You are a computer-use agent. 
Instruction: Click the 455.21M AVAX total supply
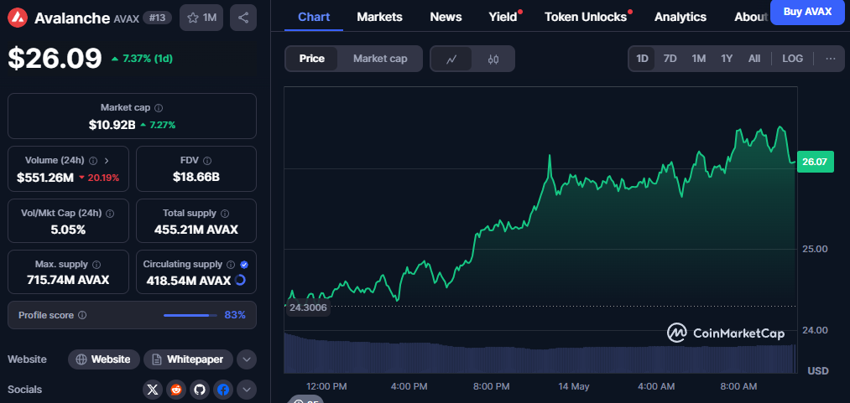[x=196, y=230]
